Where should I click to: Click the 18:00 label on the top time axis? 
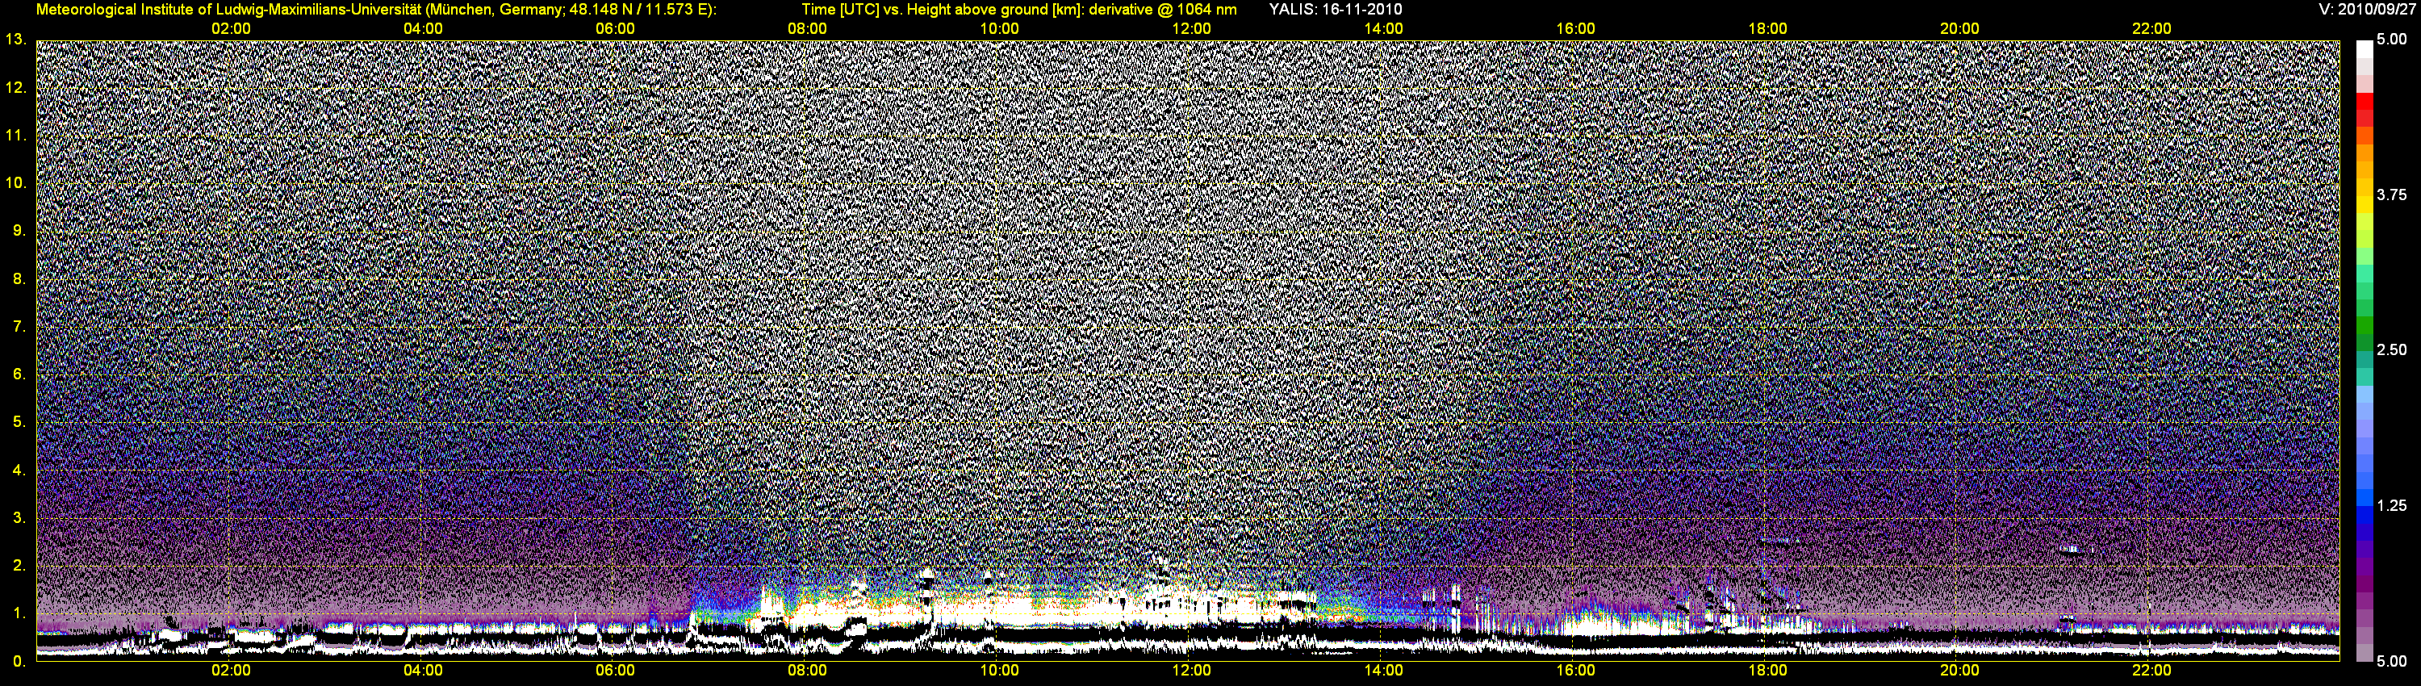pos(1768,29)
